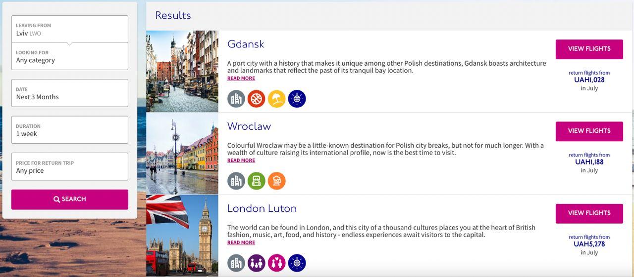Open the Wroclaw destination title
Image resolution: width=634 pixels, height=277 pixels.
pyautogui.click(x=249, y=126)
